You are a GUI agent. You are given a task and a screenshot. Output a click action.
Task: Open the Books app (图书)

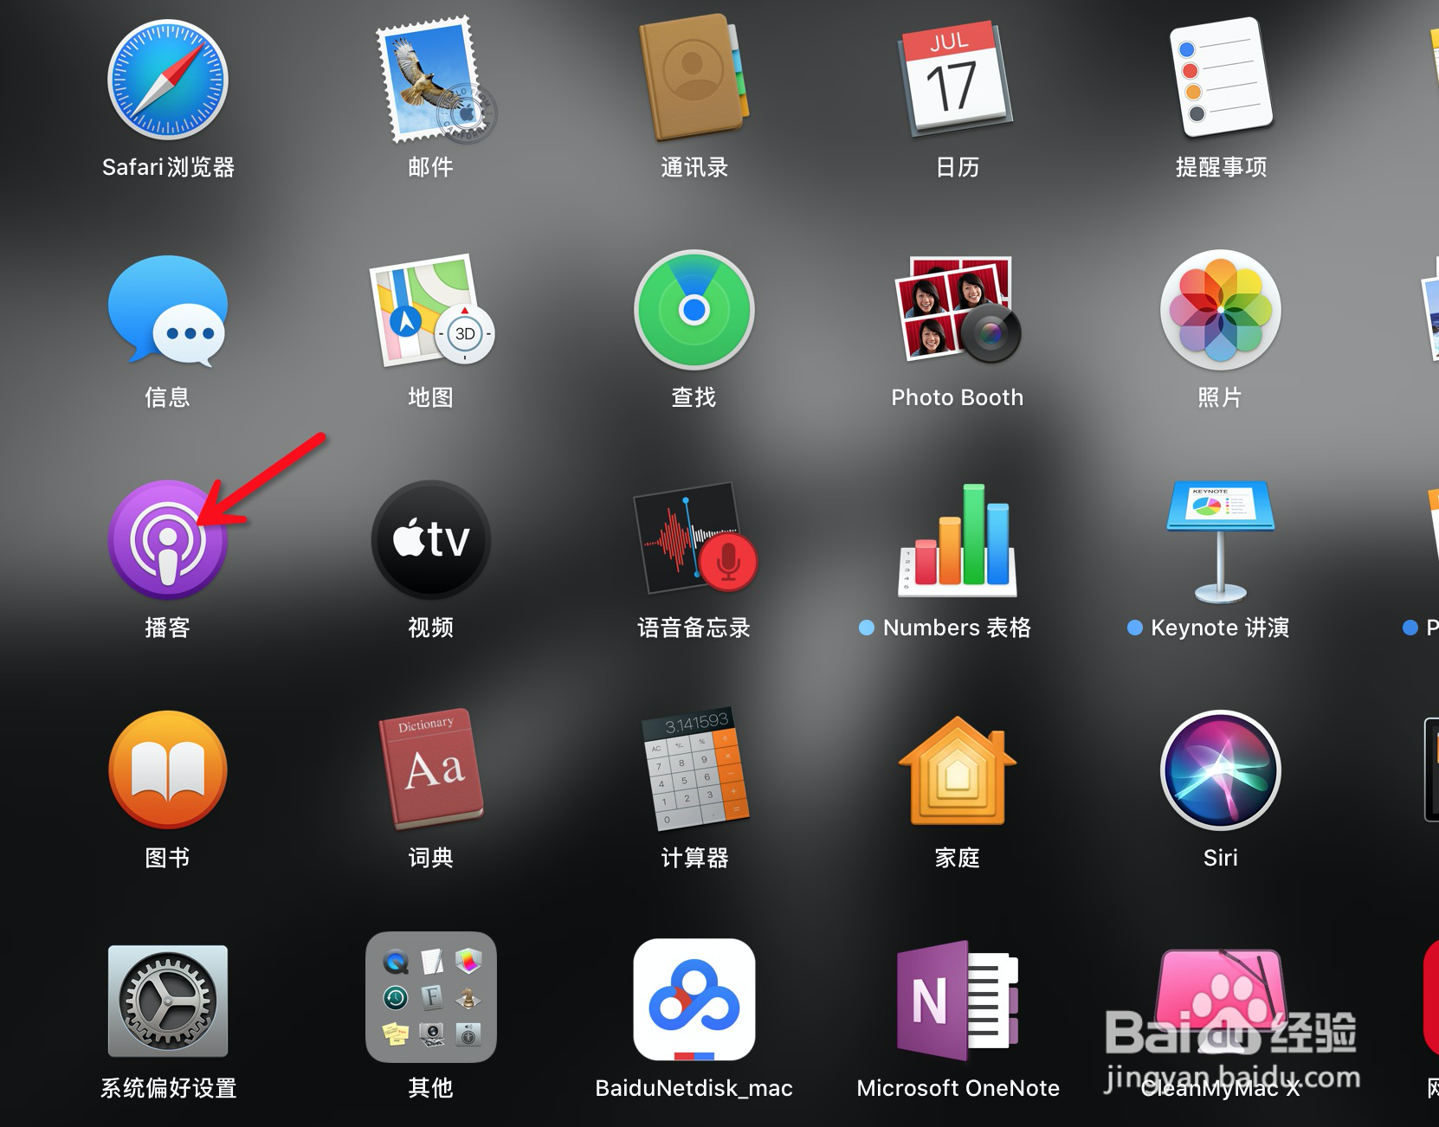pyautogui.click(x=168, y=770)
